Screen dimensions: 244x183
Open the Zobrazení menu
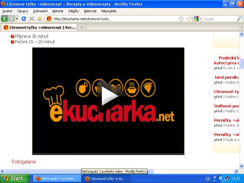[40, 11]
